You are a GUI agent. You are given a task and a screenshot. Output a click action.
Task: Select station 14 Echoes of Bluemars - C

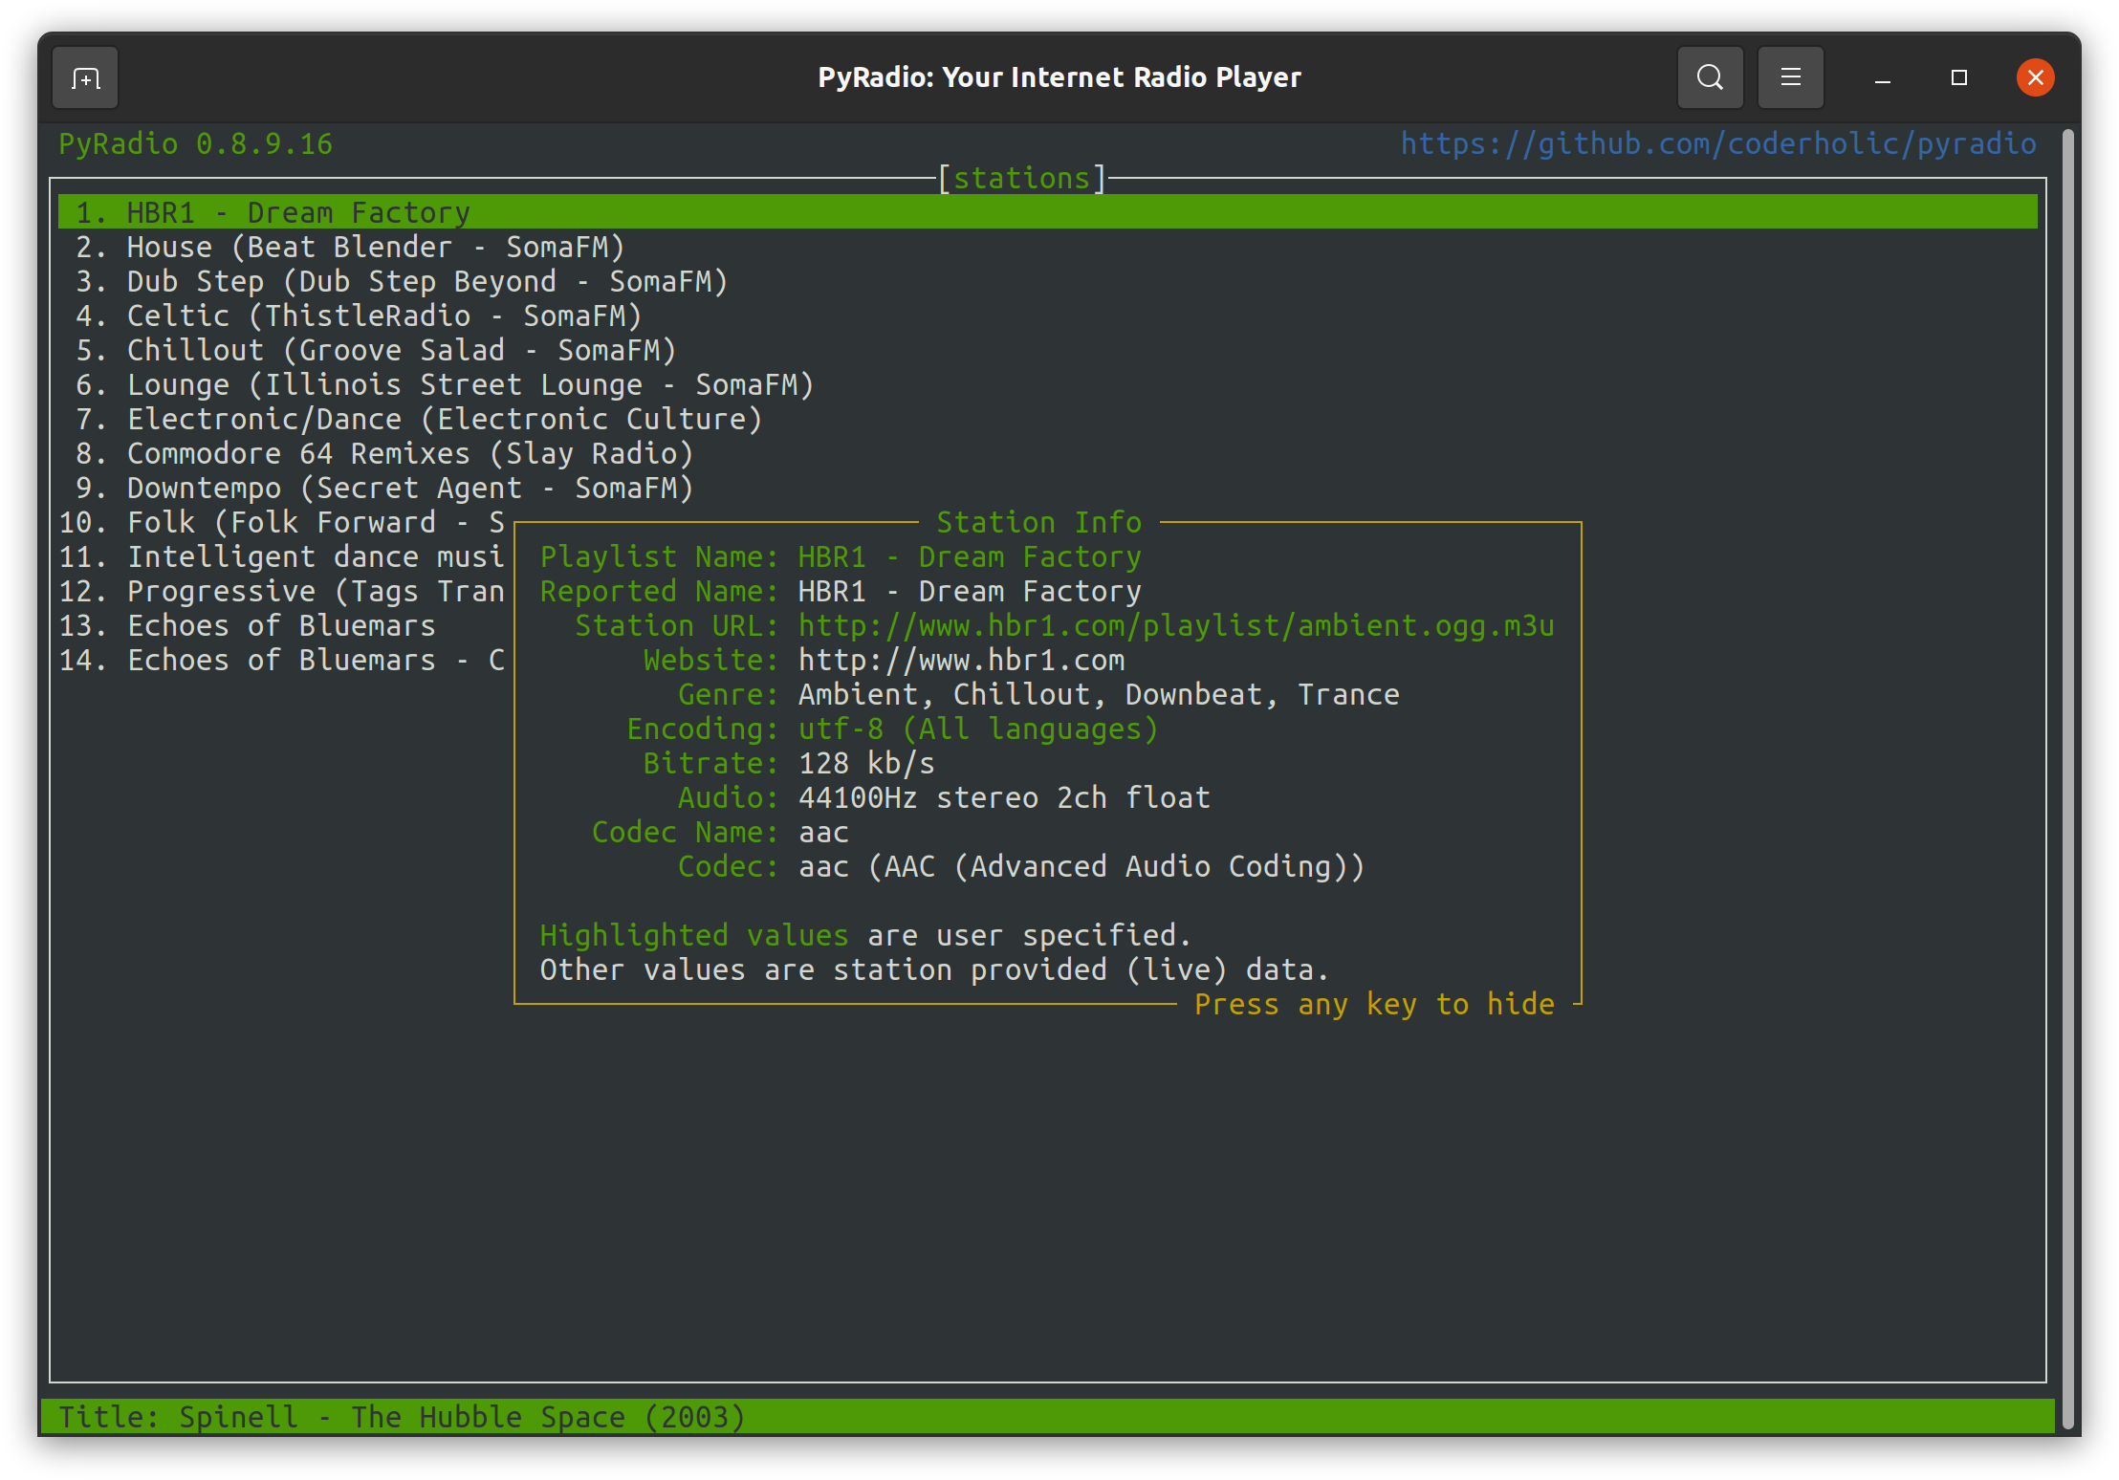tap(282, 660)
